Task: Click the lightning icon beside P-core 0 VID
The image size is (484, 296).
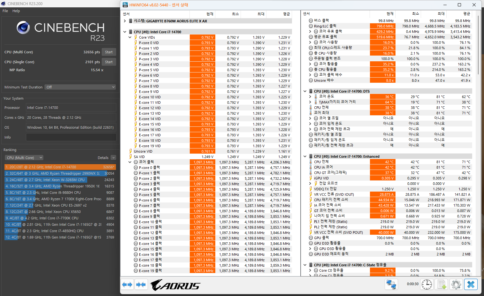Action: tap(136, 43)
